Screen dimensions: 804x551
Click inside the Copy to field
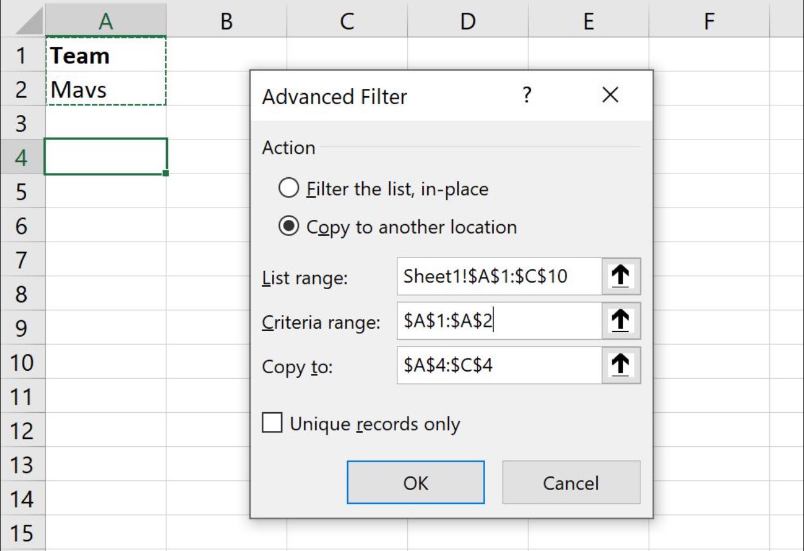(499, 365)
